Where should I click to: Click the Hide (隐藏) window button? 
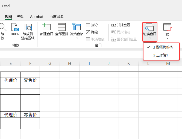(92, 32)
